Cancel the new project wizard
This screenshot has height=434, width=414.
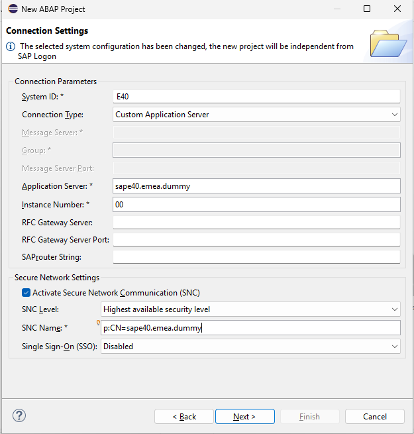375,416
